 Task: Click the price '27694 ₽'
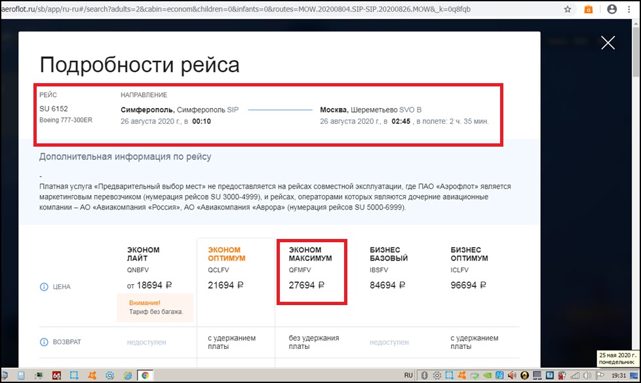307,285
